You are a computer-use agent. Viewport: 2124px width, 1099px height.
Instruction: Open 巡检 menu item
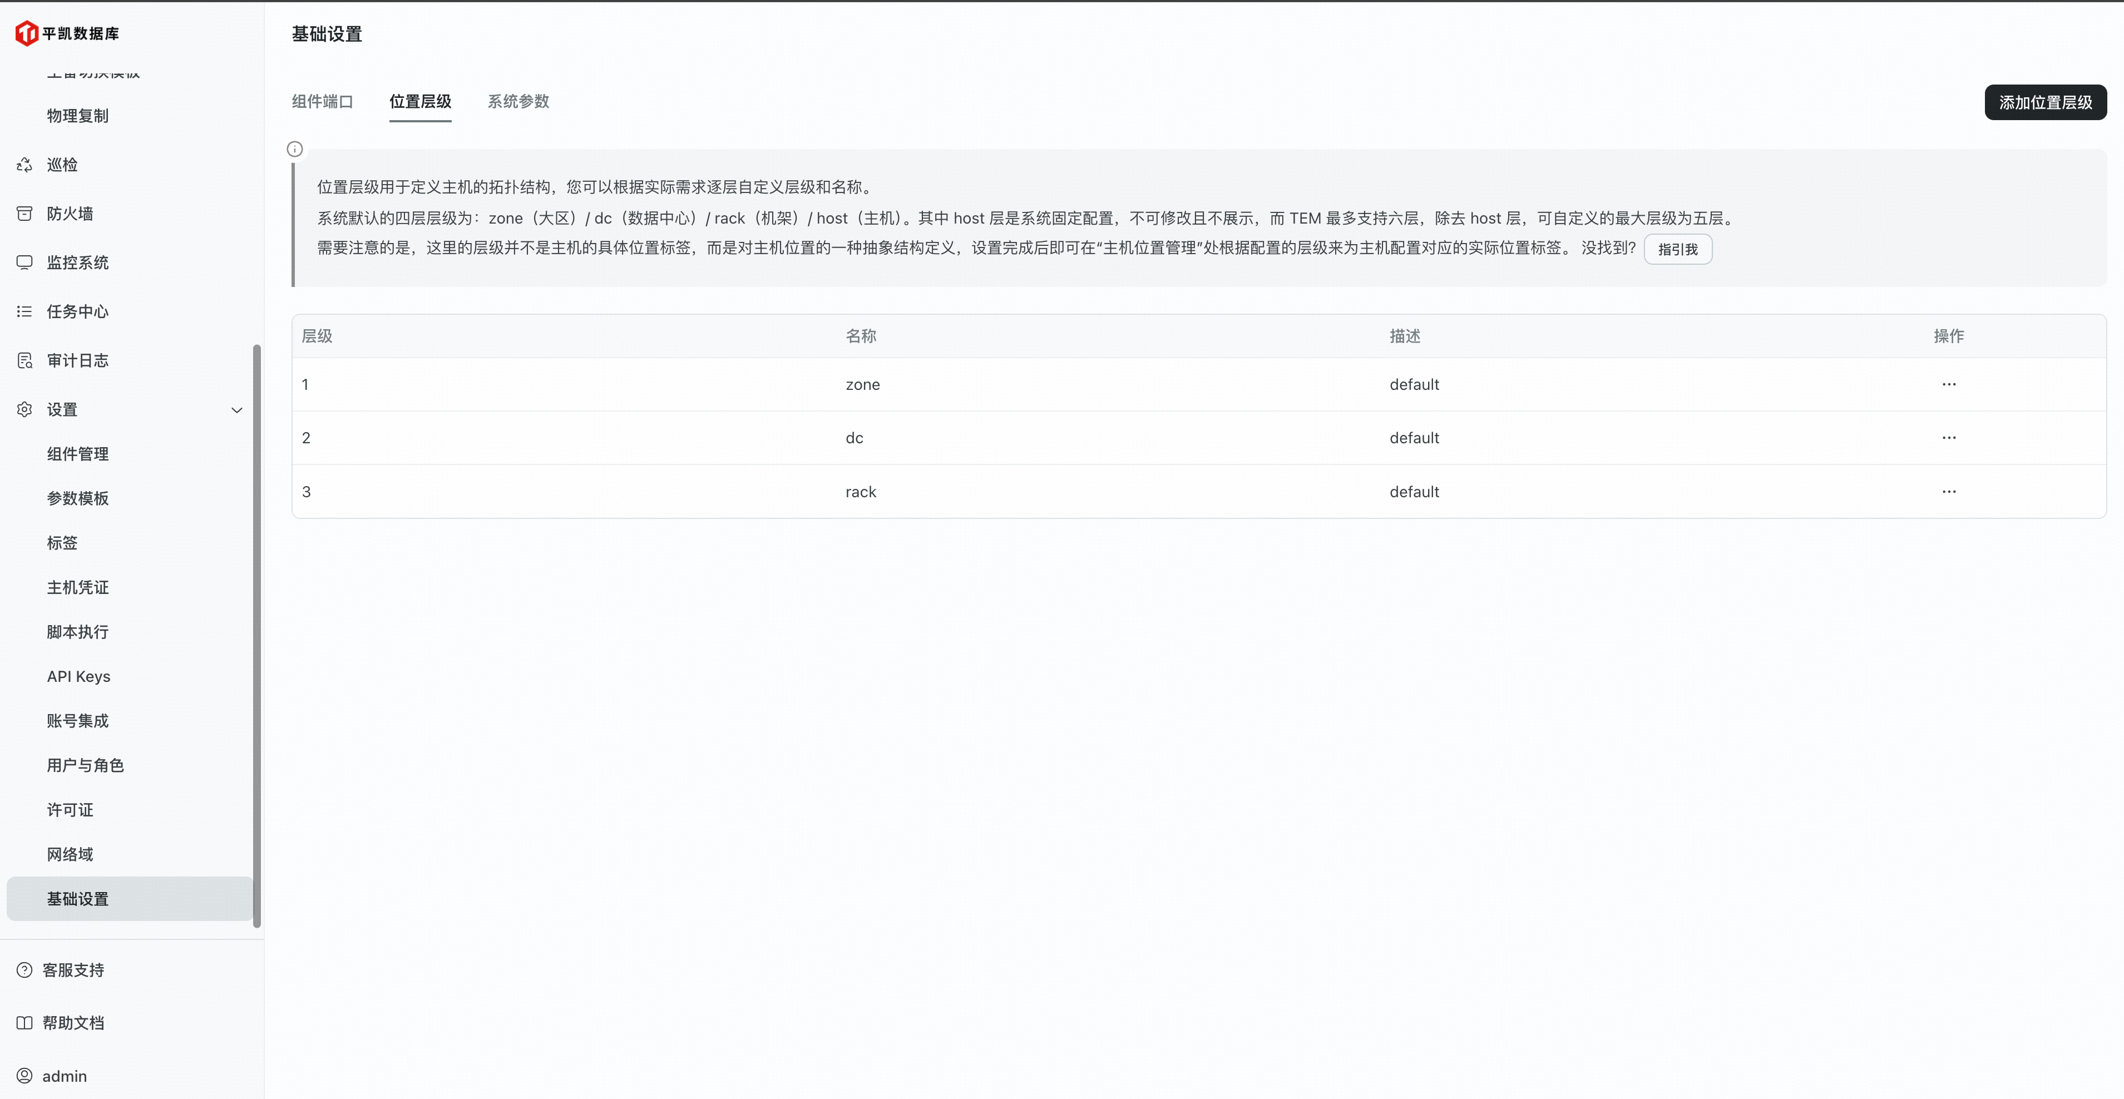tap(62, 165)
